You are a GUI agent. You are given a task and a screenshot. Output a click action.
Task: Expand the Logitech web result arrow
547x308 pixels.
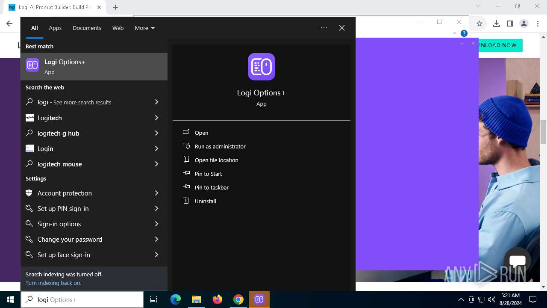(x=156, y=118)
